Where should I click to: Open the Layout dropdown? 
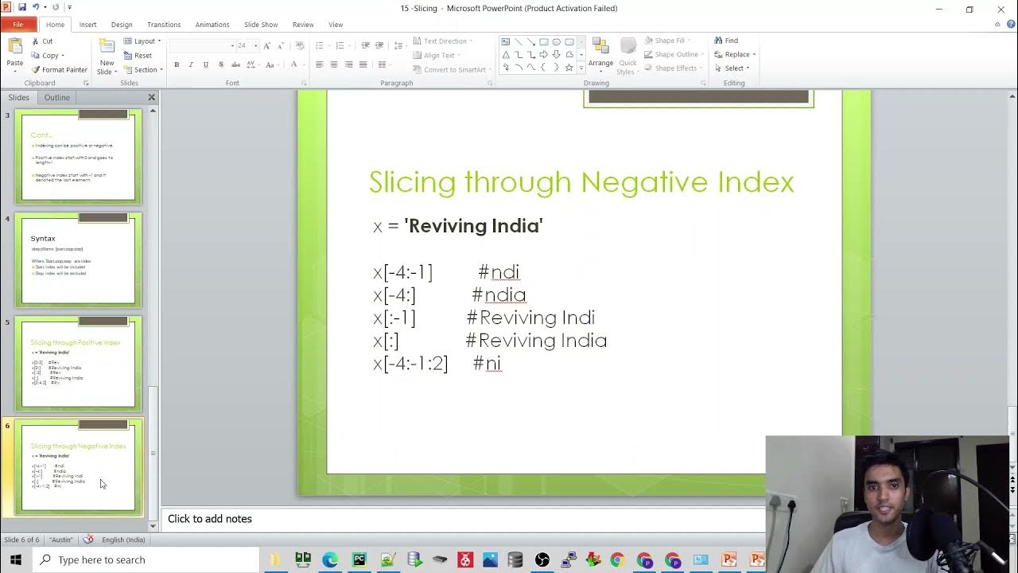143,41
